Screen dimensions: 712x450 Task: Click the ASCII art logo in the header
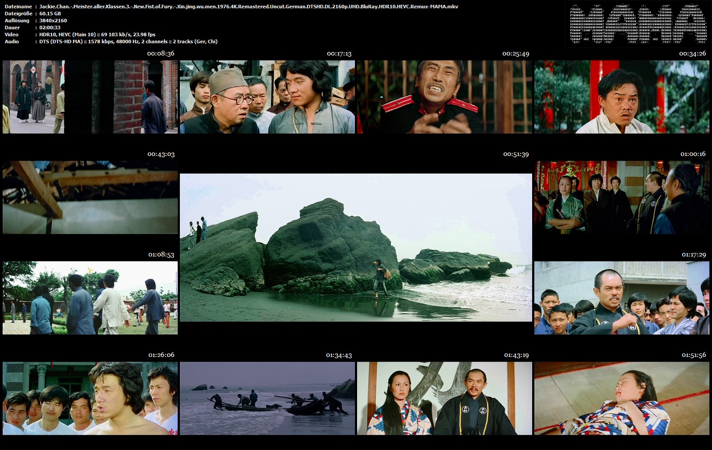click(x=638, y=24)
